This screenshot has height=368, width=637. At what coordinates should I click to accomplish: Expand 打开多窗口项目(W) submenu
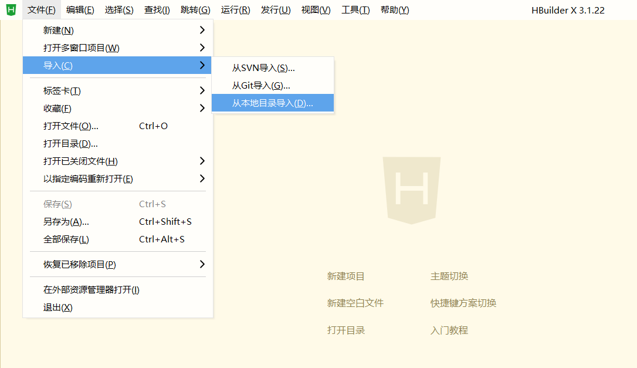tap(117, 48)
